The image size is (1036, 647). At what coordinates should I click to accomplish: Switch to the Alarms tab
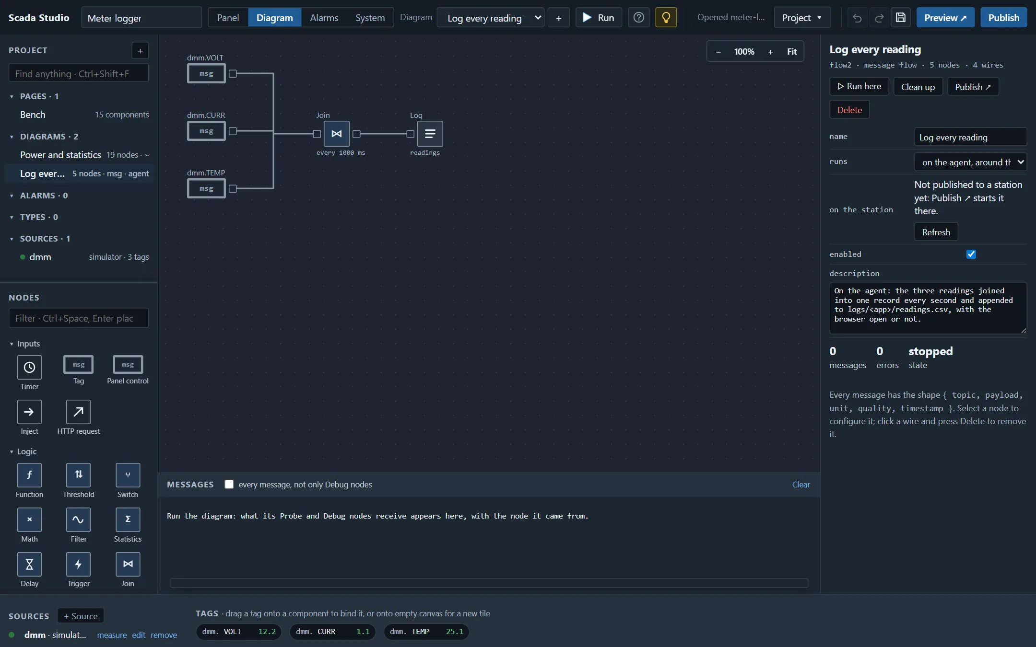324,18
